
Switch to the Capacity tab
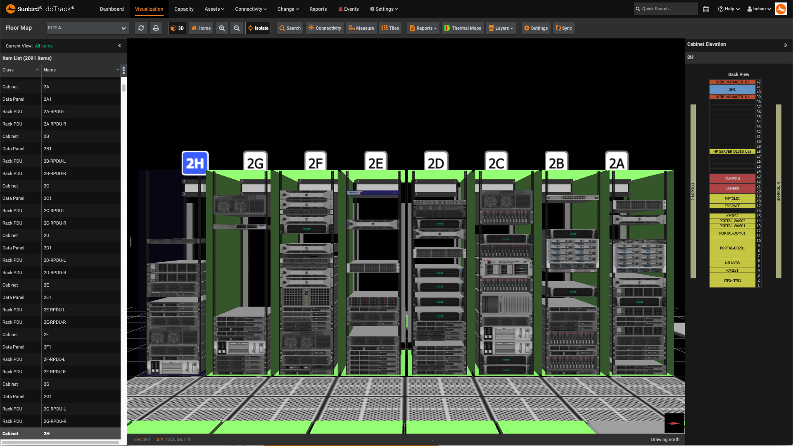click(x=184, y=9)
